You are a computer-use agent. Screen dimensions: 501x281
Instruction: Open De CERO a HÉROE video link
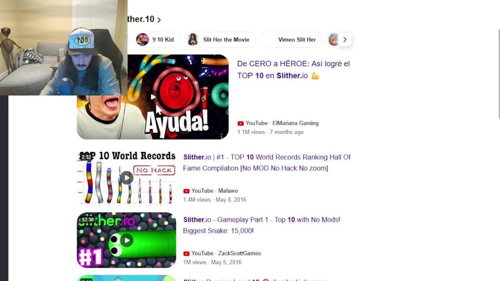click(294, 69)
